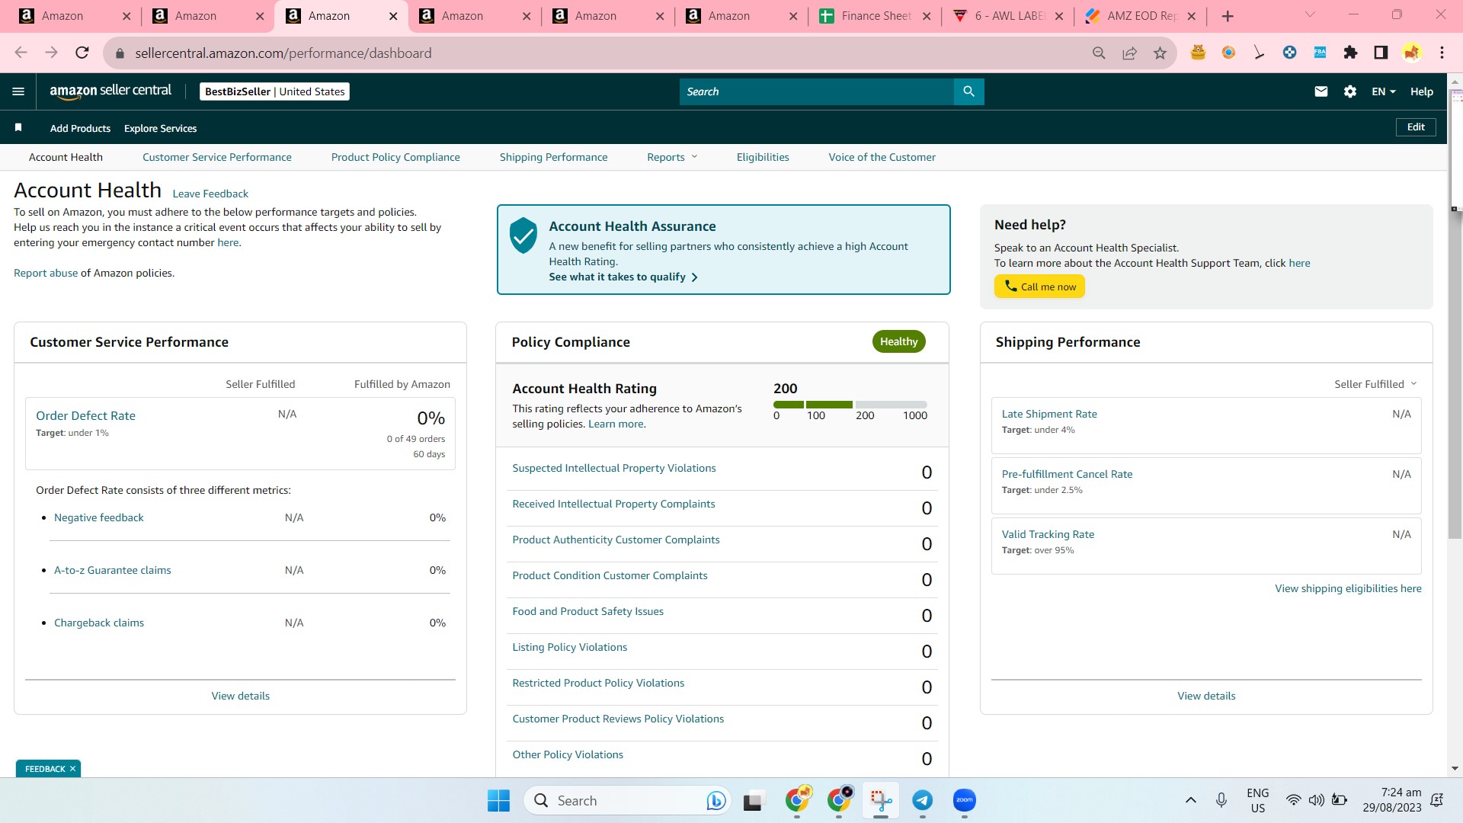Open the Seller Central hamburger menu
The width and height of the screenshot is (1463, 823).
click(x=18, y=91)
